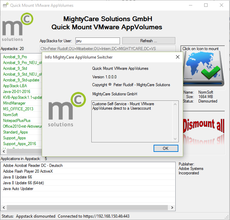Click the title bar app icon
The image size is (230, 220).
(5, 5)
